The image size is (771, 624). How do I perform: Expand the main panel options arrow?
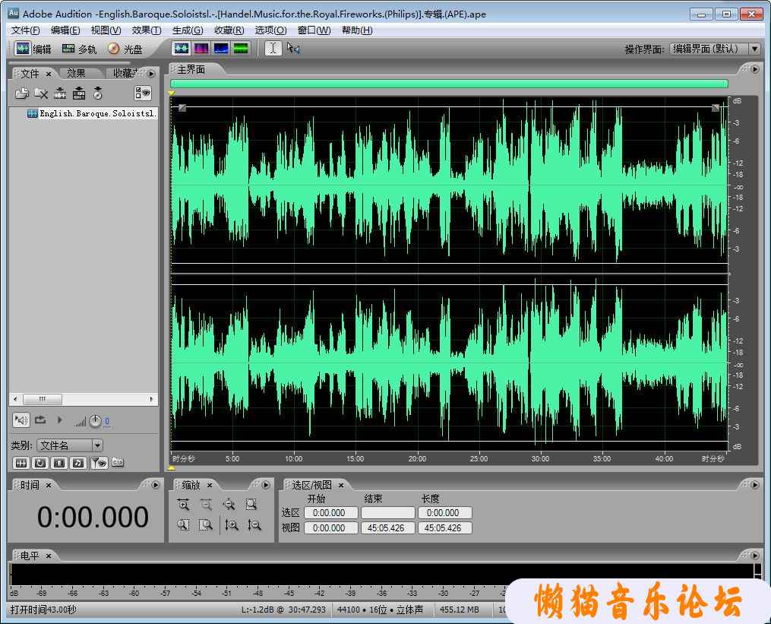pyautogui.click(x=755, y=69)
